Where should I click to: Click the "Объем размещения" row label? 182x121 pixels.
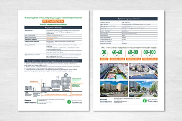point(30,38)
